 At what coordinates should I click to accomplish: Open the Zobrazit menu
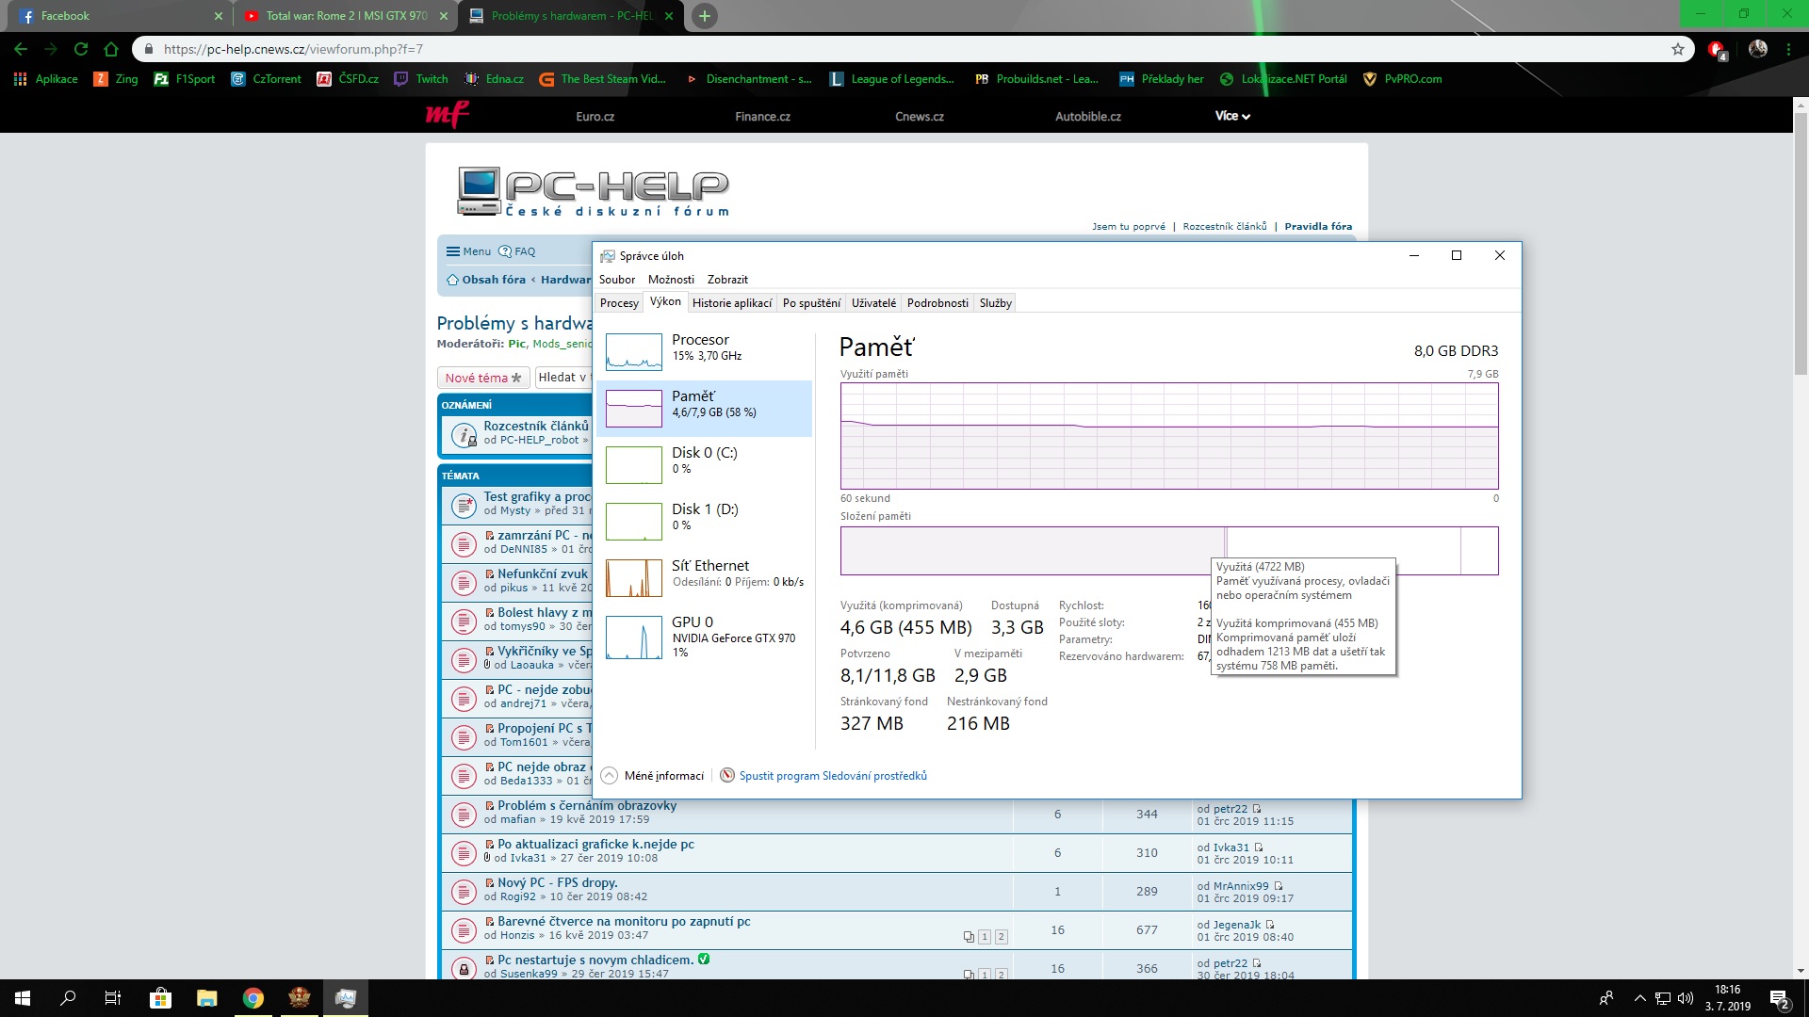[727, 280]
